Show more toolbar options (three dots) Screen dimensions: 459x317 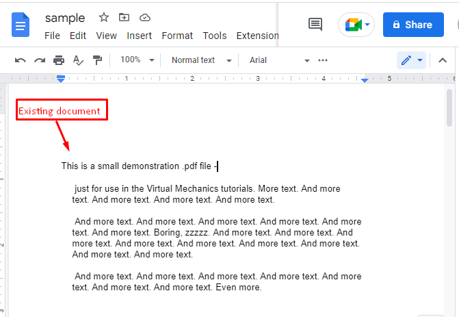[x=324, y=60]
